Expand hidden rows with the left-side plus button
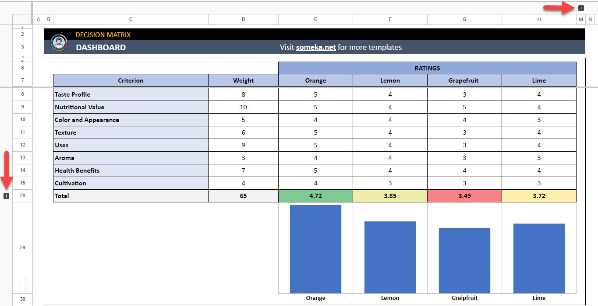This screenshot has width=598, height=306. [x=6, y=196]
